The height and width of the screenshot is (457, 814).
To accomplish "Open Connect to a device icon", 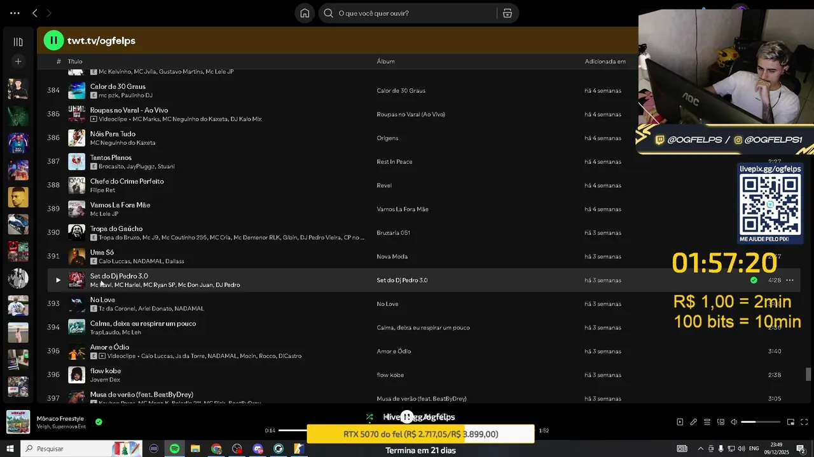I will click(721, 422).
